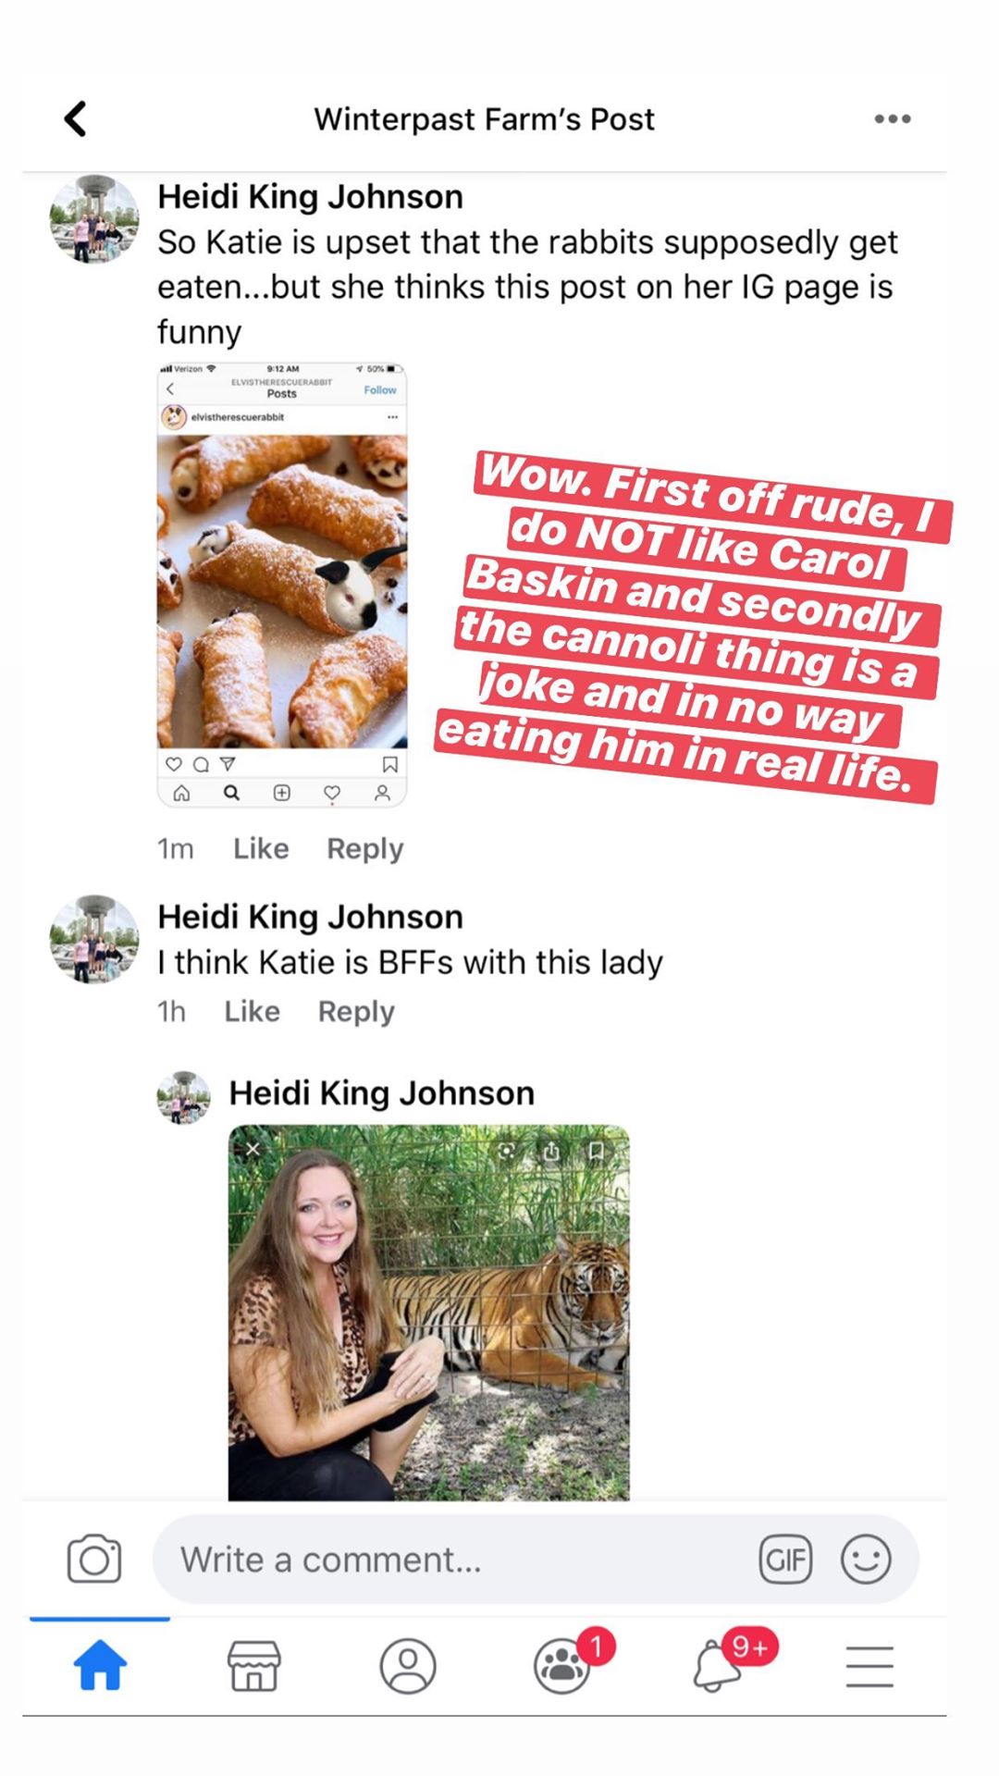Image resolution: width=999 pixels, height=1776 pixels.
Task: Tap the back arrow in header
Action: tap(76, 119)
